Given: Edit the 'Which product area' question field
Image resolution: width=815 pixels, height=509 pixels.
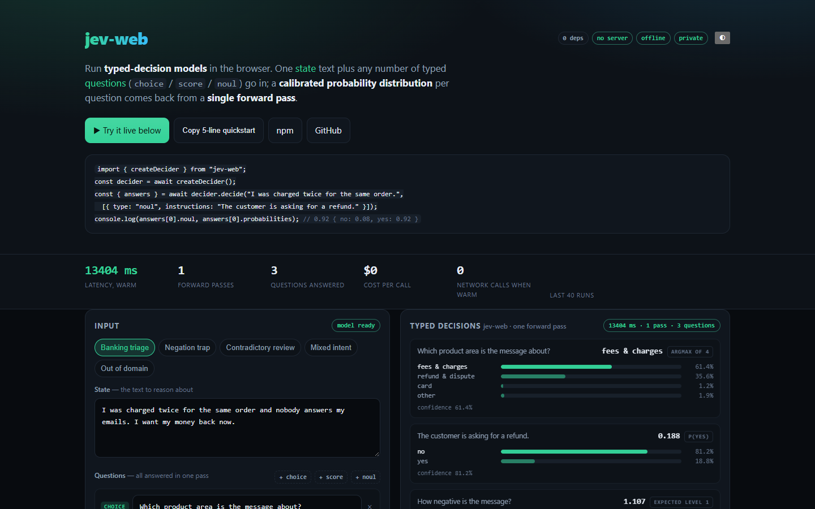Looking at the screenshot, I should [x=247, y=503].
